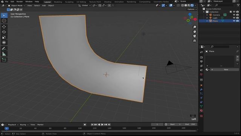The image size is (241, 136).
Task: Select the Add Cube tool
Action: coord(4,60)
